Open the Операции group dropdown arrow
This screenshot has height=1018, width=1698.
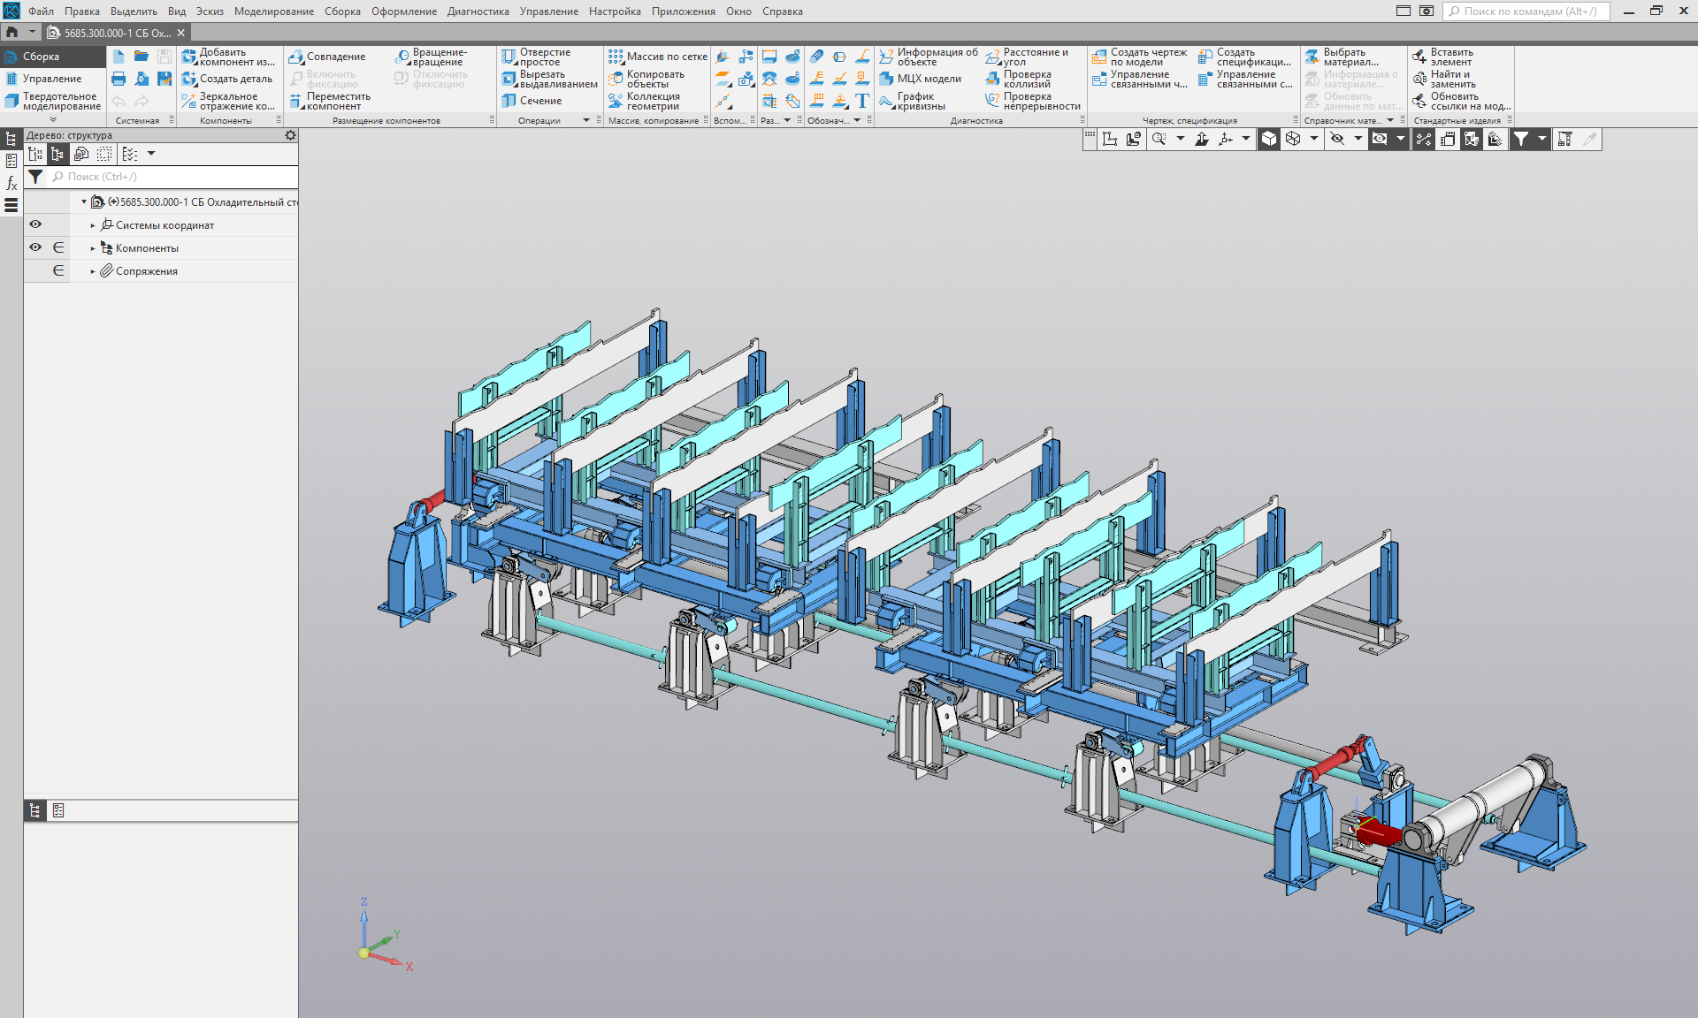click(x=586, y=120)
